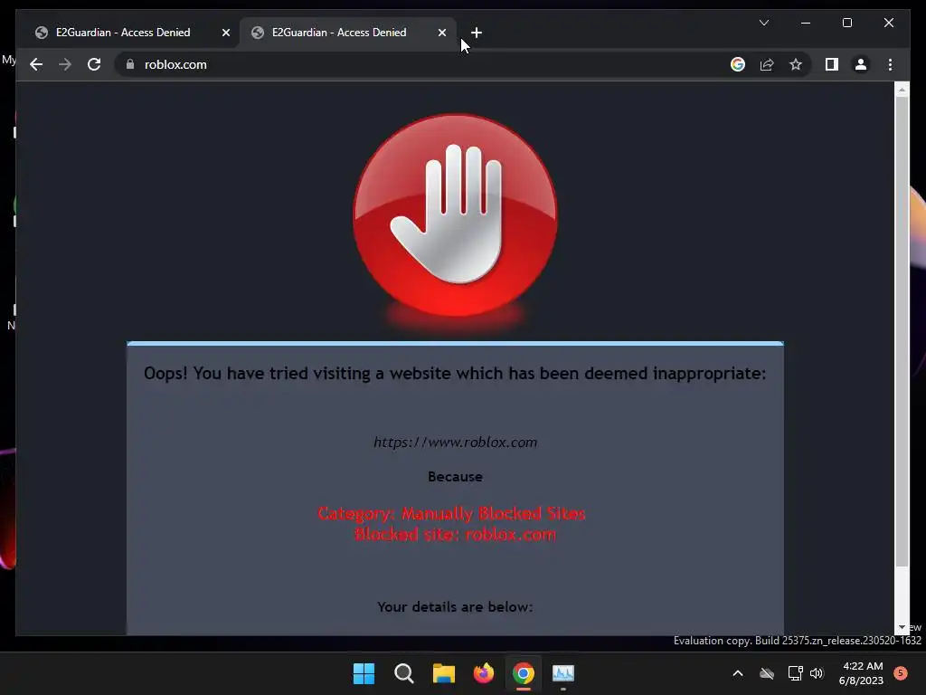This screenshot has height=695, width=926.
Task: Show hidden system tray icons
Action: tap(738, 673)
